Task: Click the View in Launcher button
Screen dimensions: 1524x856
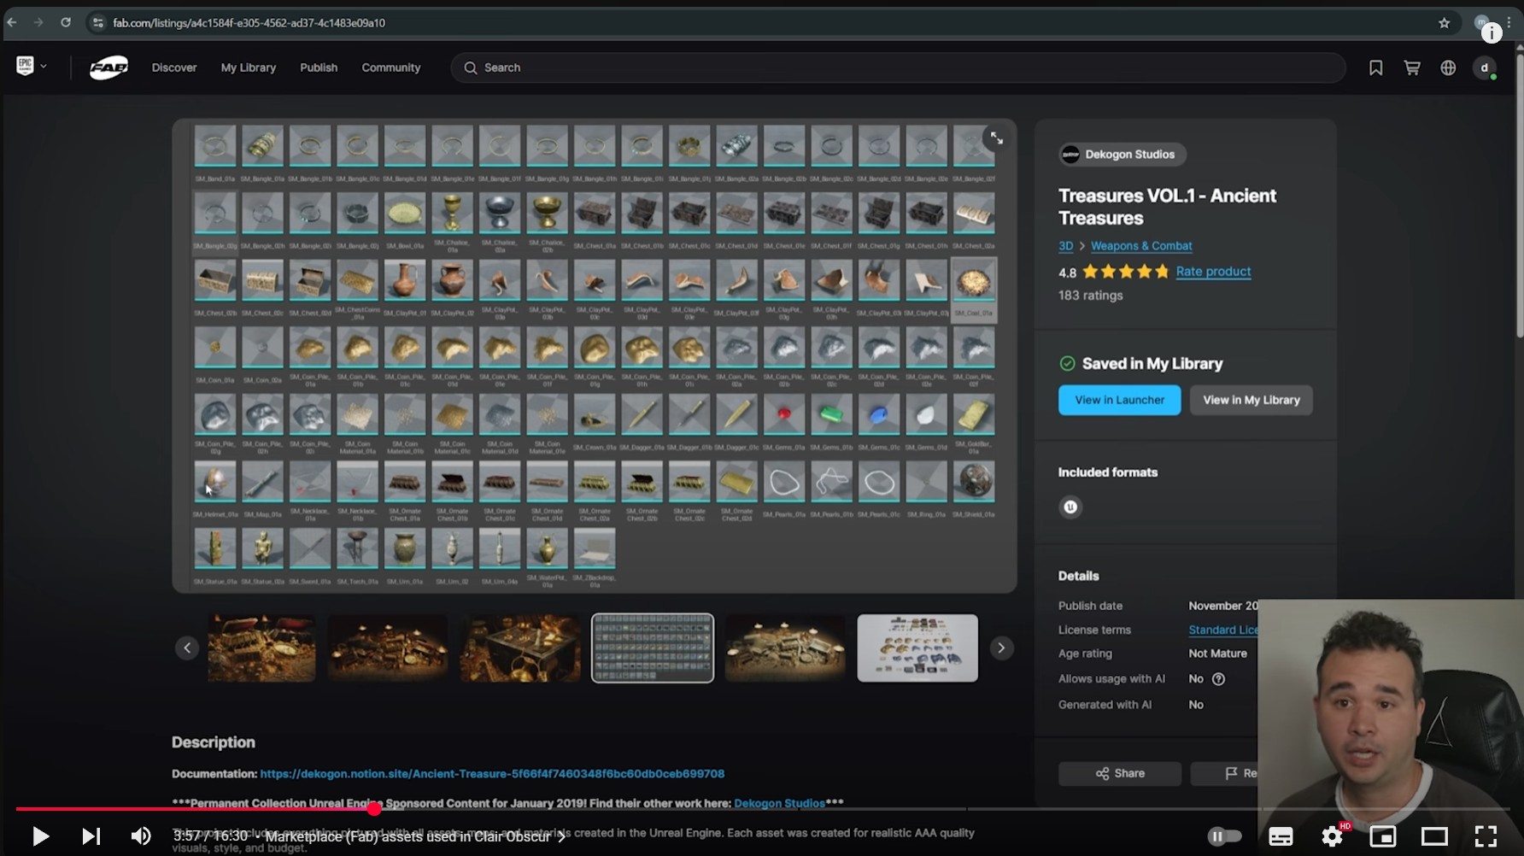Action: [1119, 400]
